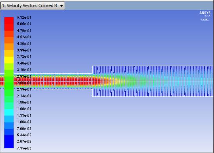The image size is (214, 153).
Task: Click blue vectors in upper expanded channel region
Action: click(x=153, y=70)
